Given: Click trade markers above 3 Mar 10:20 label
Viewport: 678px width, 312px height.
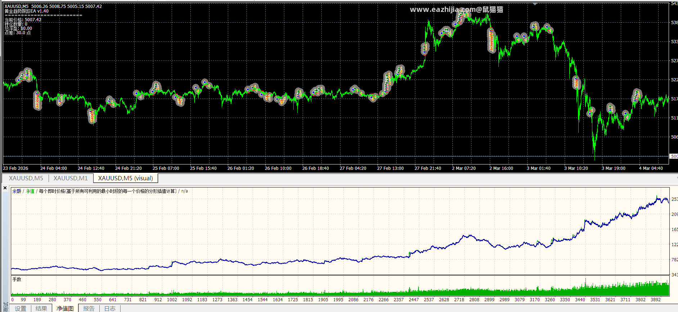Looking at the screenshot, I should pos(576,83).
